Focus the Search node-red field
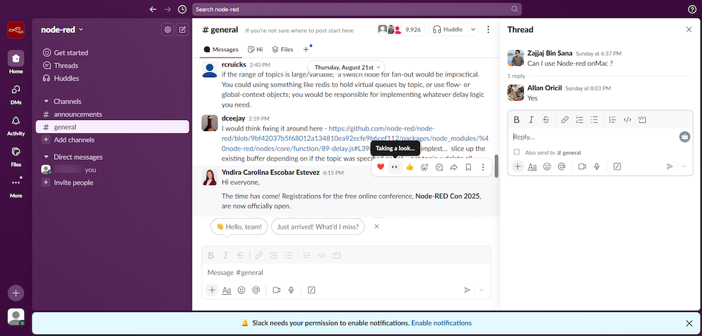Screen dimensions: 702x336 click(x=357, y=9)
